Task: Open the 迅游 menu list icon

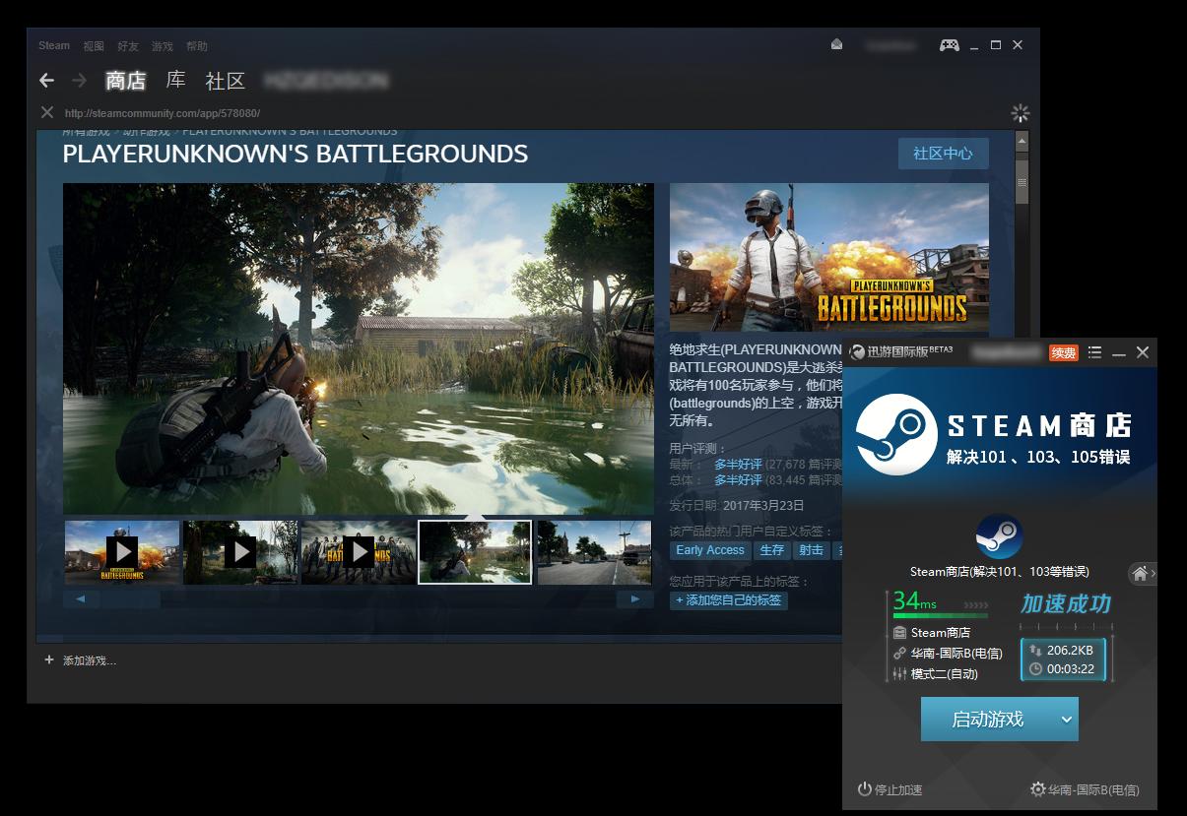Action: pos(1094,352)
